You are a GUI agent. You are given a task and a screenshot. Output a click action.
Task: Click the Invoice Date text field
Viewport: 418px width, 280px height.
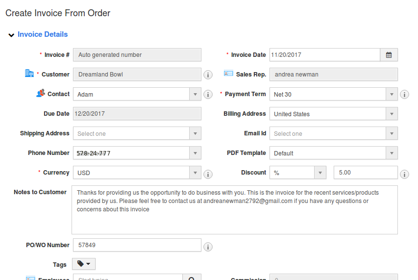(325, 55)
